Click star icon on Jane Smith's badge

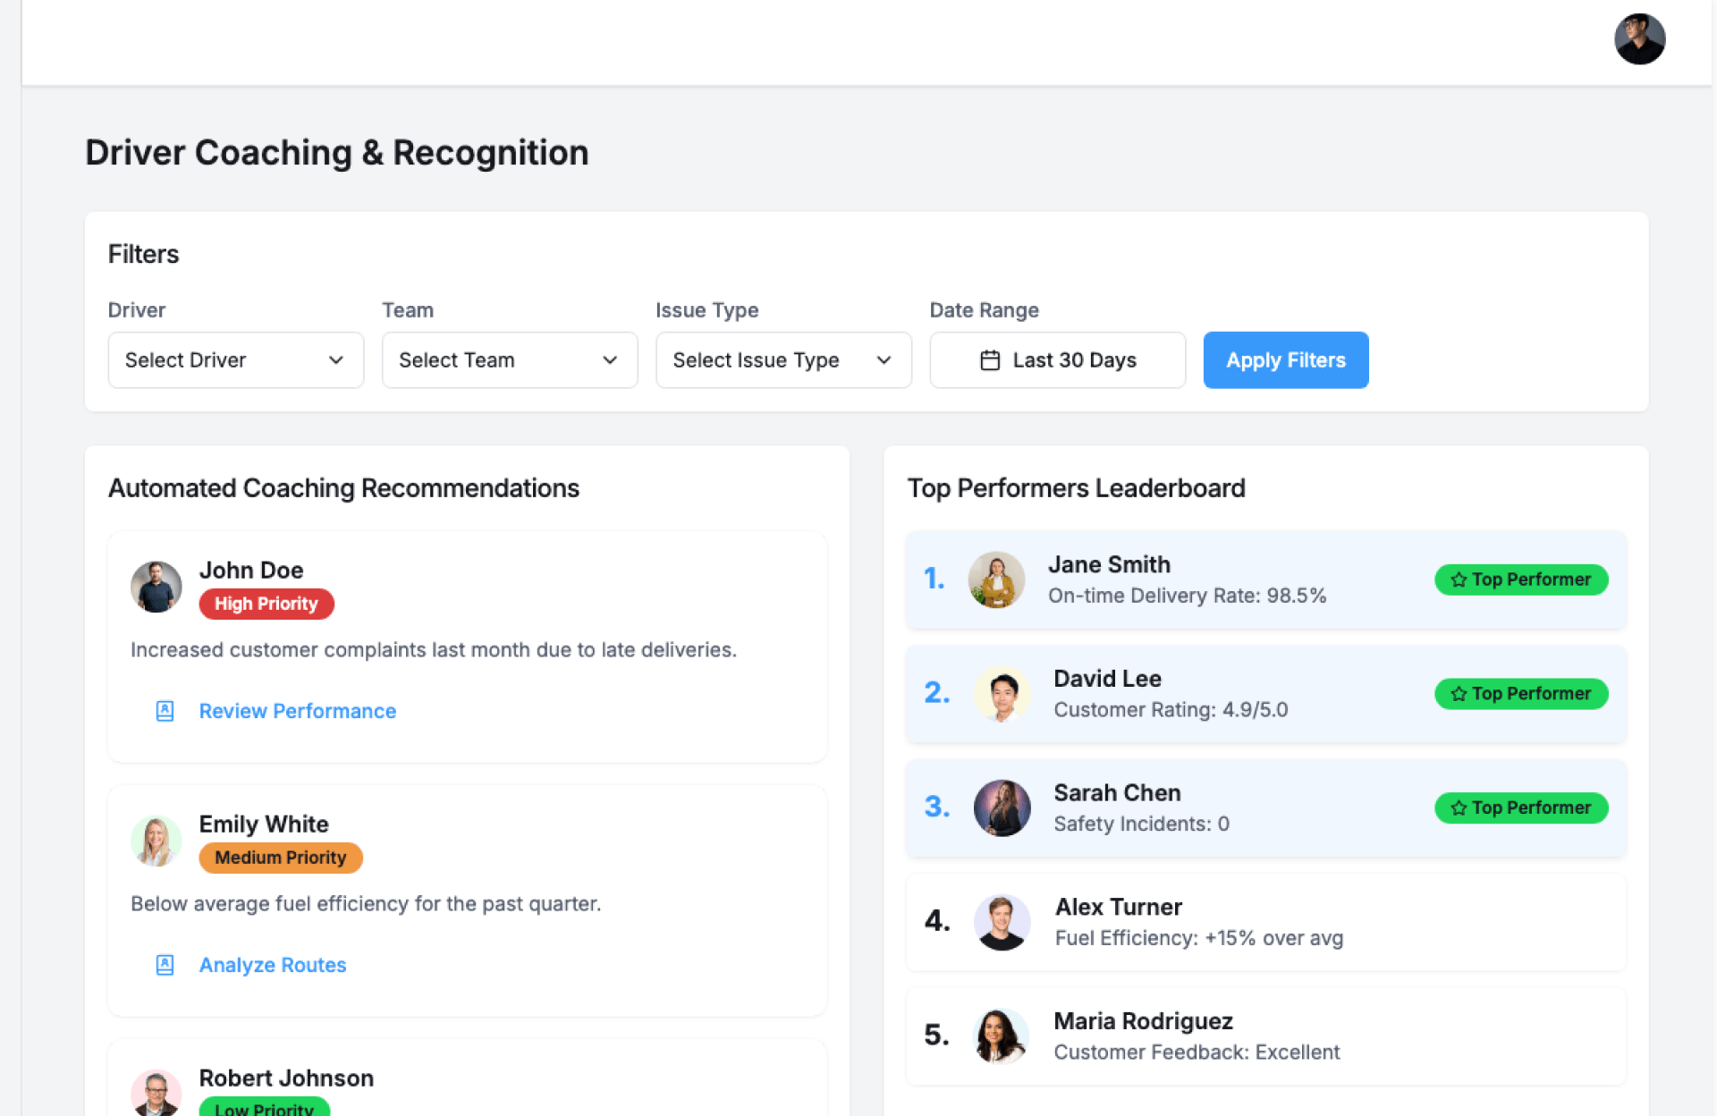coord(1459,579)
